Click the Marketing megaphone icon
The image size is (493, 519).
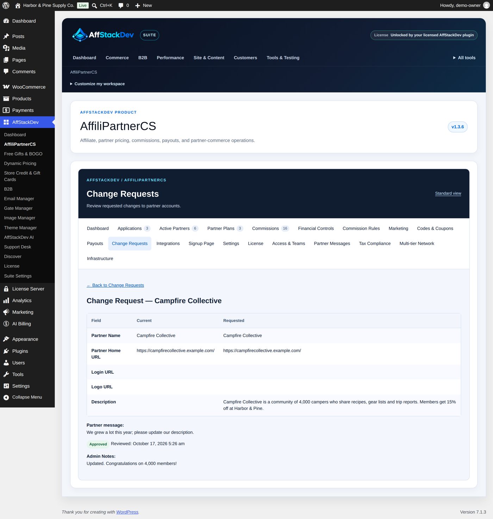(6, 312)
